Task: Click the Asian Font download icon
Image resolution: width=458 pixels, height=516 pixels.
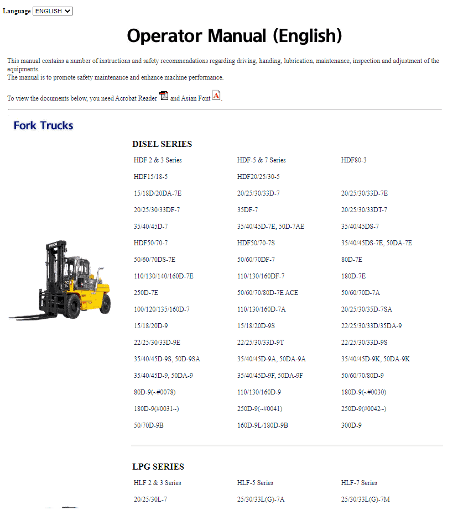Action: 216,96
